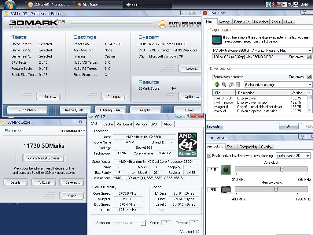Viewport: 313px width, 235px height.
Task: Expand the Customize arrow next to 128-bit G84
Action: point(309,57)
